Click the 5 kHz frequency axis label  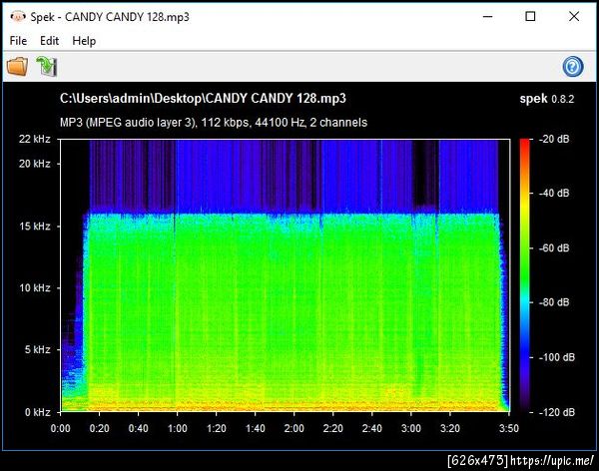pos(38,349)
